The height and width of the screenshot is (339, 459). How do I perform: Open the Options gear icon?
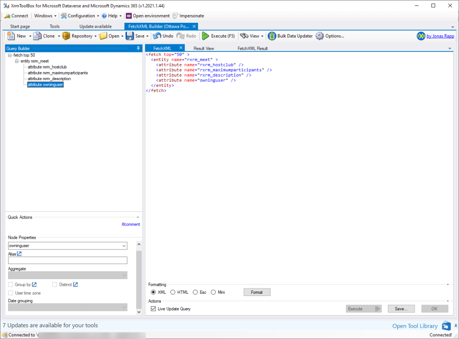(x=320, y=36)
